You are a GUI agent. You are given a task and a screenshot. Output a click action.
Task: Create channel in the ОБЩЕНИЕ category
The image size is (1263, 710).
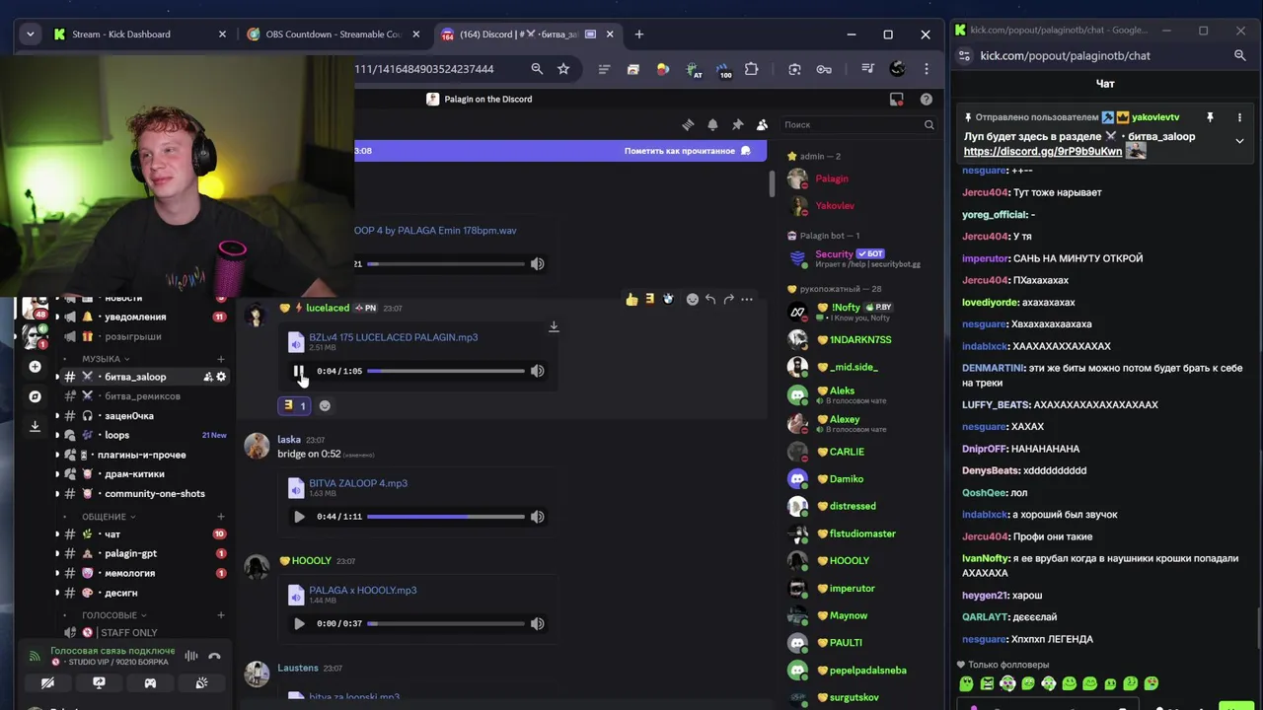pos(221,517)
